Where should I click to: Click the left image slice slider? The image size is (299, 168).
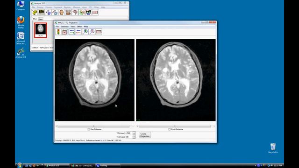[x=93, y=126]
